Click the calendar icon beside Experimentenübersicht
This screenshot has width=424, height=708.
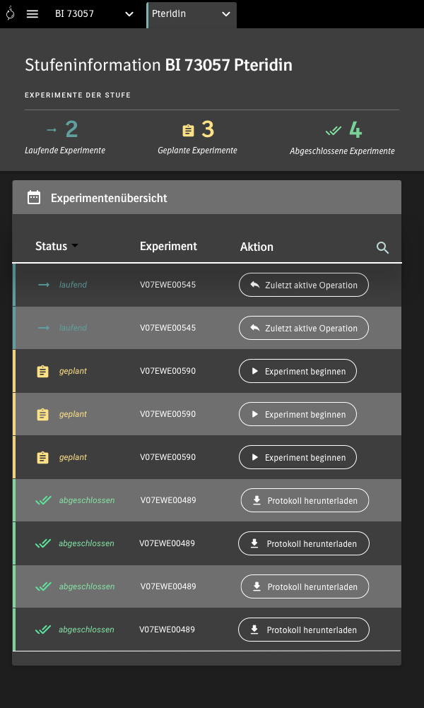pyautogui.click(x=34, y=198)
